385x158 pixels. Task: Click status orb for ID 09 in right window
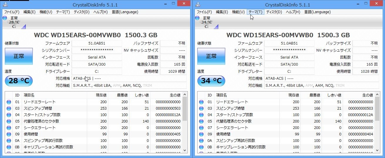point(201,134)
